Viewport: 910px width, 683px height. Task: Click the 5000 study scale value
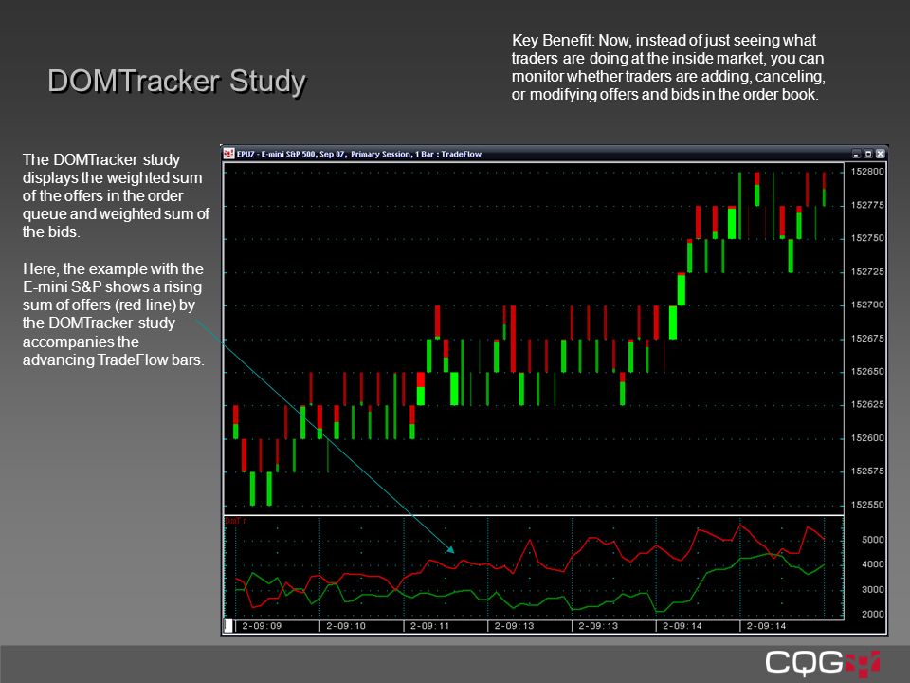[873, 540]
